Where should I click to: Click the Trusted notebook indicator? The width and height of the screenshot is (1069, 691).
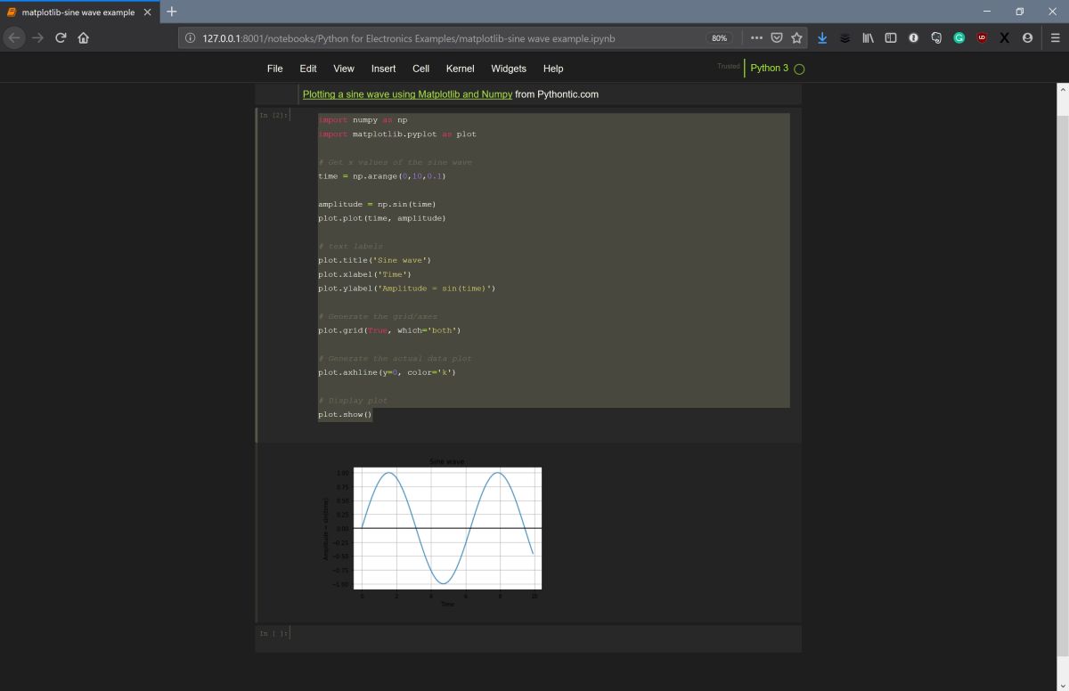pos(729,67)
